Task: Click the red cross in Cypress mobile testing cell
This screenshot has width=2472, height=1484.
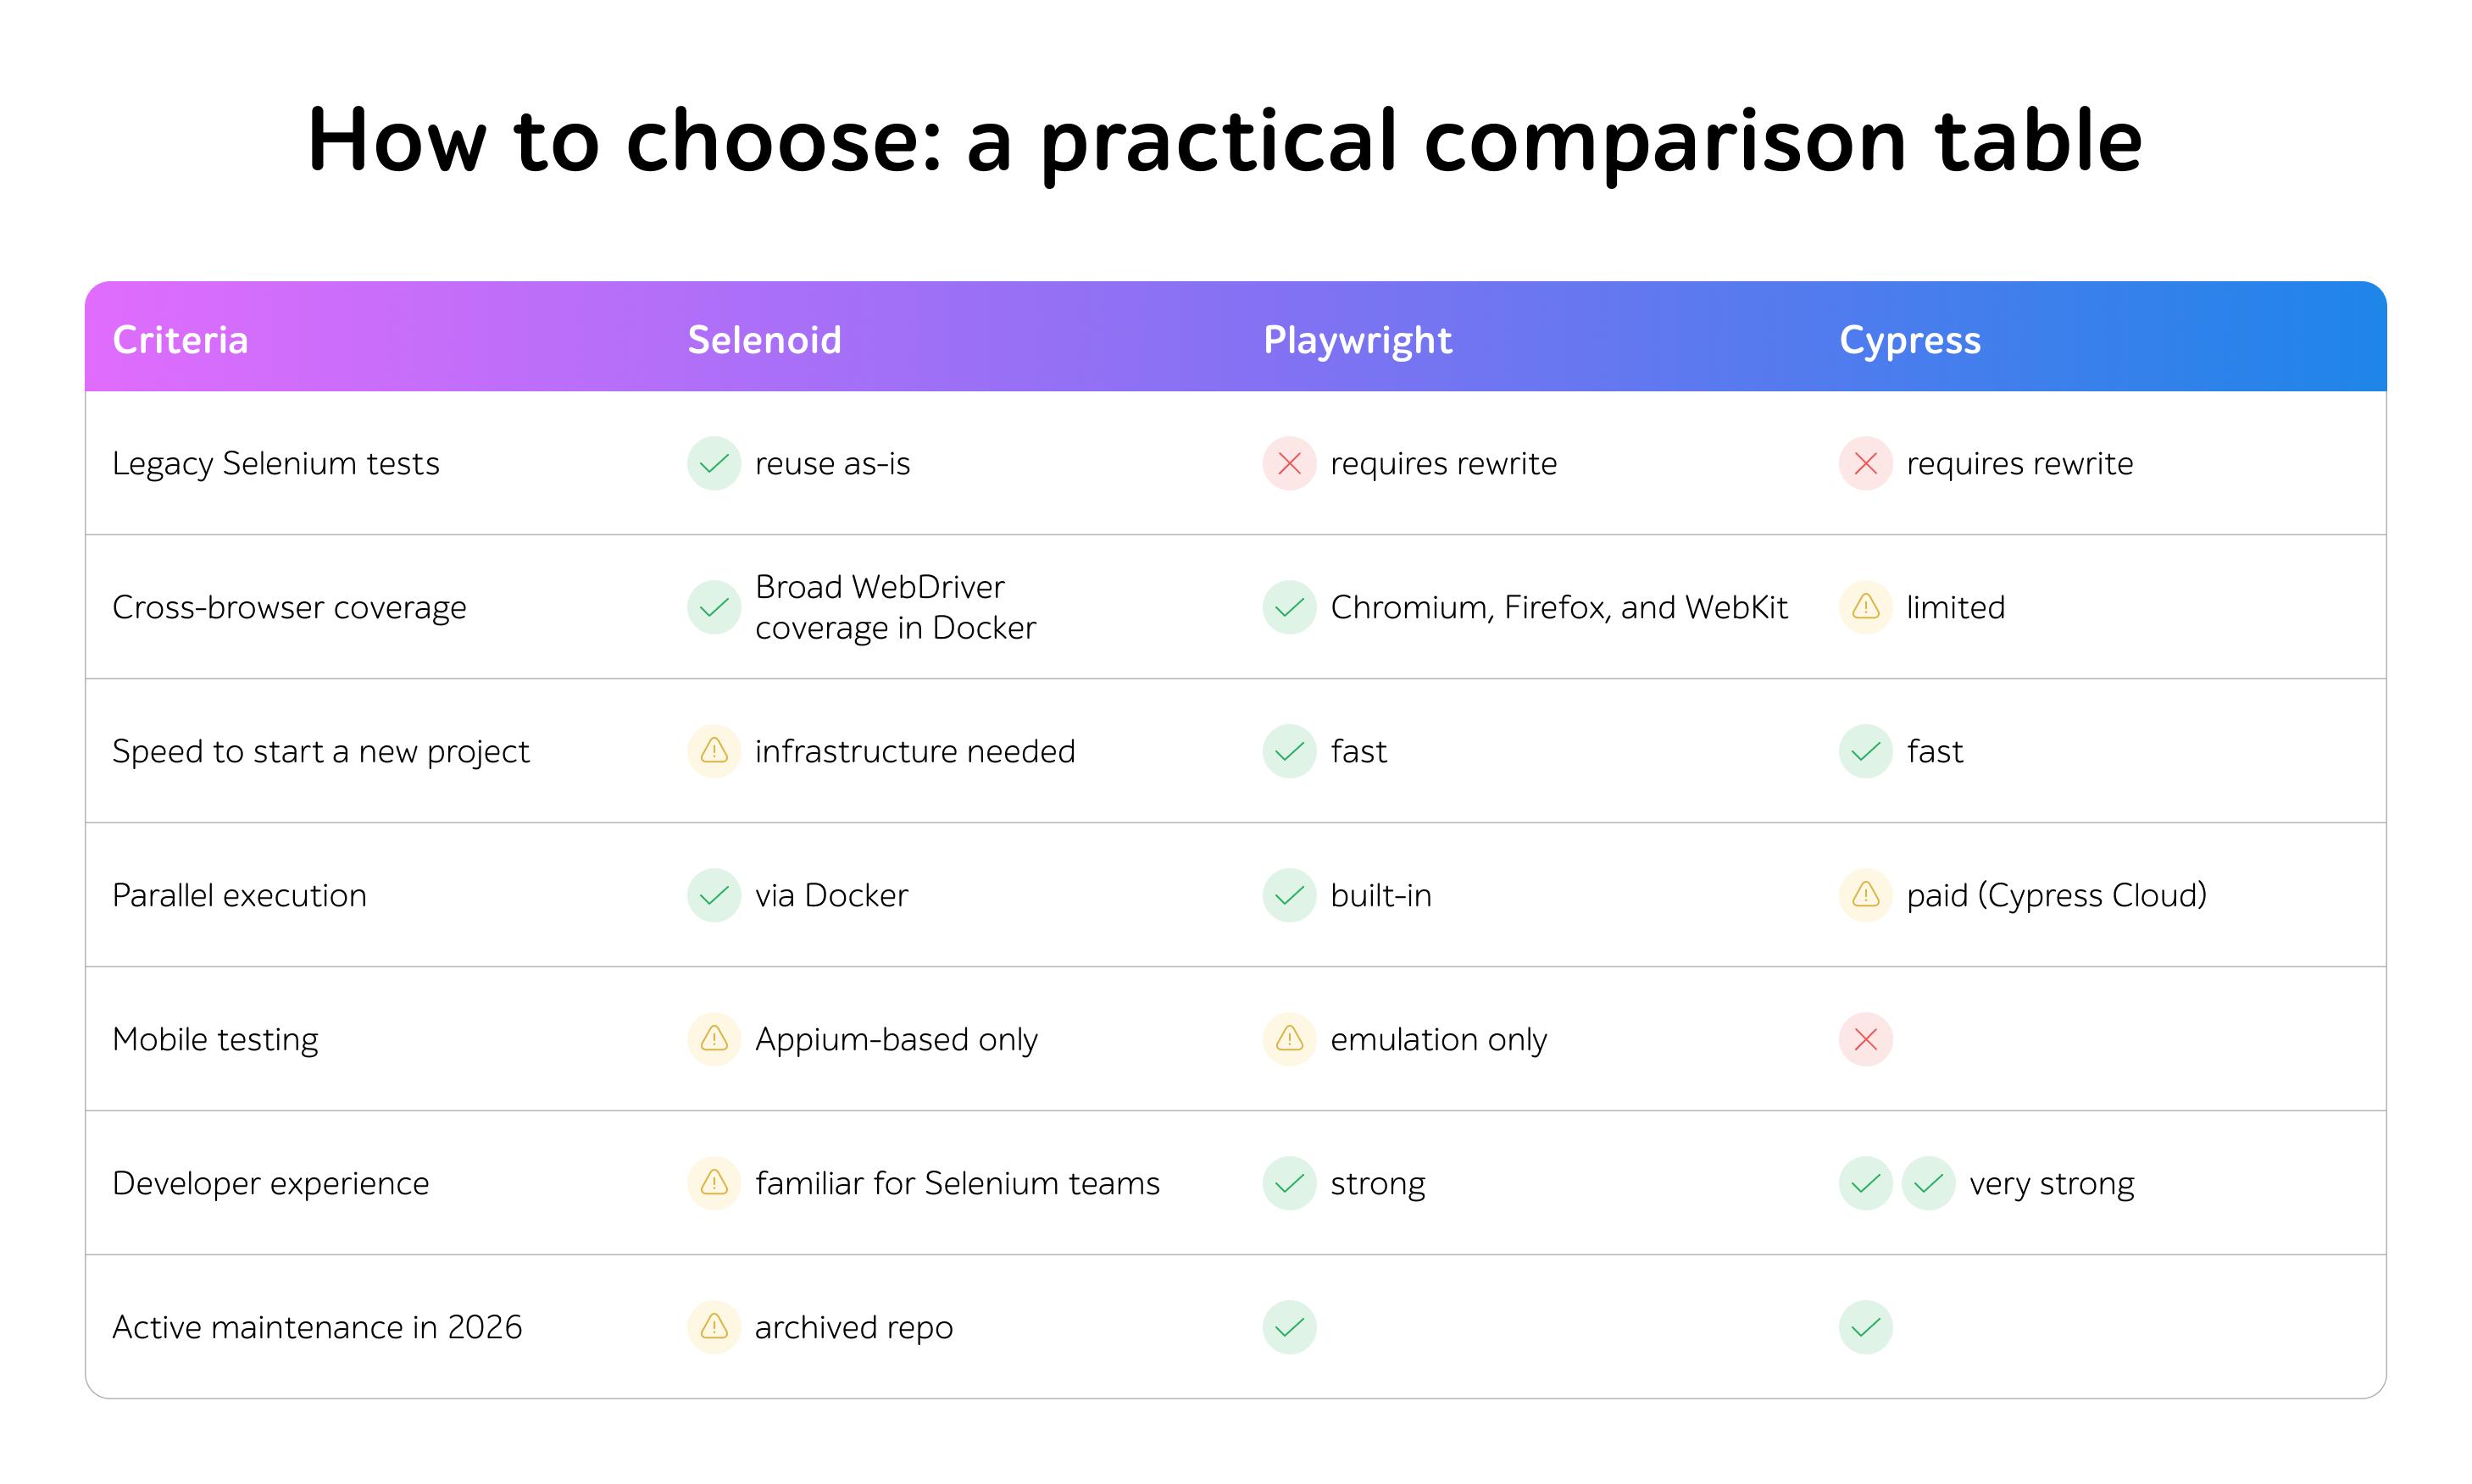Action: [x=1864, y=1039]
